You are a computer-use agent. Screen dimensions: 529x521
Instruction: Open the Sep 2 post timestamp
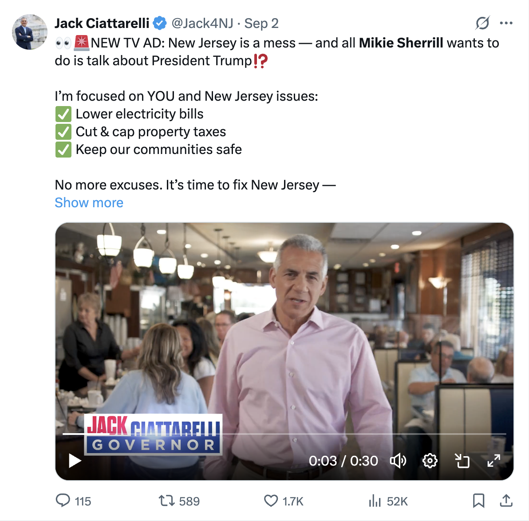261,23
